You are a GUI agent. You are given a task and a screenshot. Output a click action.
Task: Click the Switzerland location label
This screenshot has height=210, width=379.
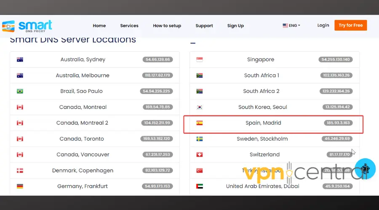click(264, 155)
